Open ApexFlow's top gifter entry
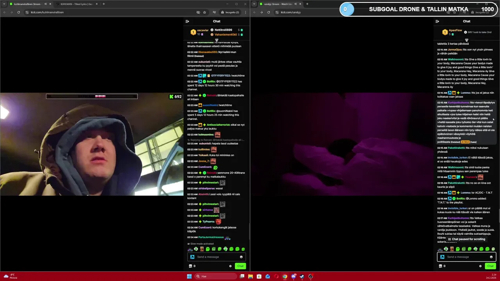Image resolution: width=500 pixels, height=281 pixels. click(452, 32)
